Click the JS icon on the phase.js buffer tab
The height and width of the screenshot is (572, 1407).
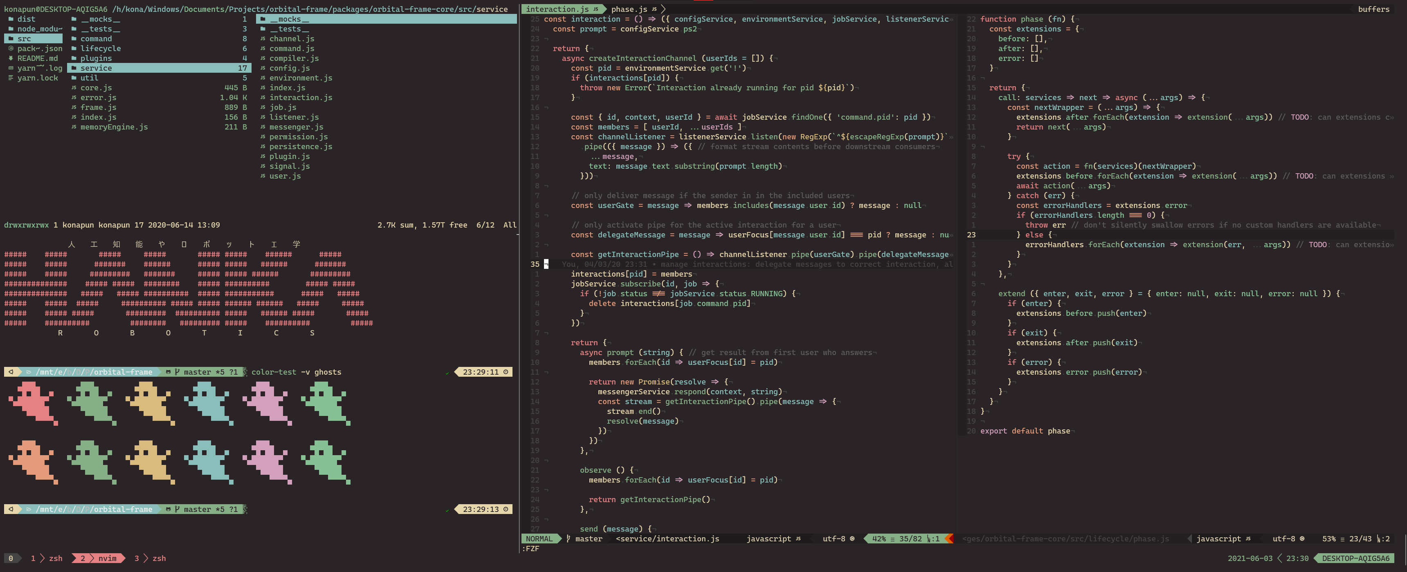coord(654,9)
